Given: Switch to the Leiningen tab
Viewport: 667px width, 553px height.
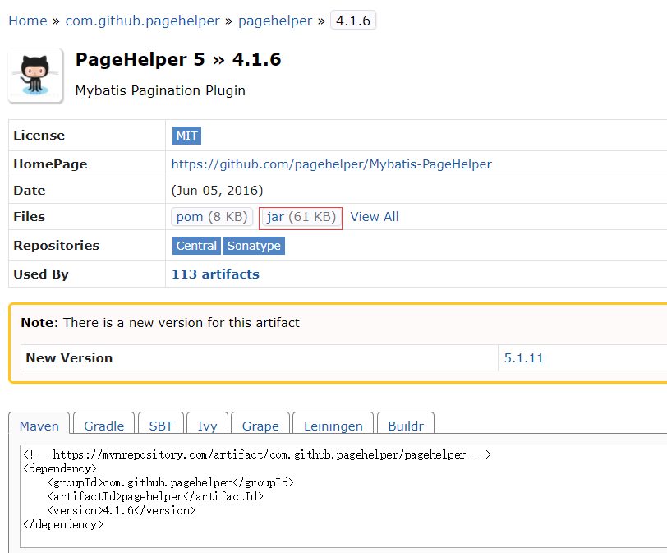Looking at the screenshot, I should (x=333, y=426).
